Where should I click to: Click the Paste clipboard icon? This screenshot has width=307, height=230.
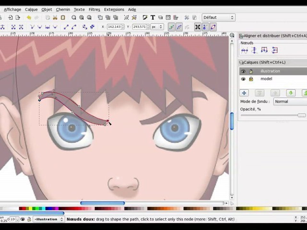click(x=63, y=18)
